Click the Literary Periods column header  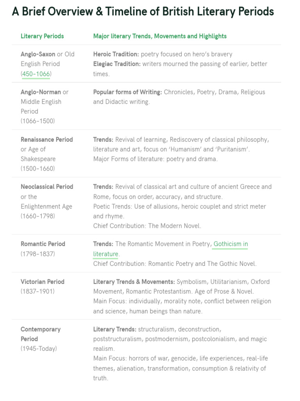coord(42,36)
